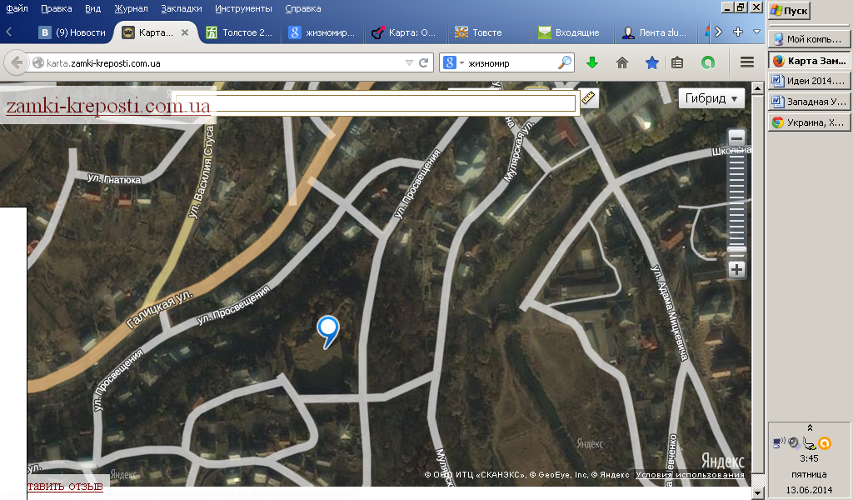853x500 pixels.
Task: Open Западная У... Word document from taskbar
Action: point(809,102)
